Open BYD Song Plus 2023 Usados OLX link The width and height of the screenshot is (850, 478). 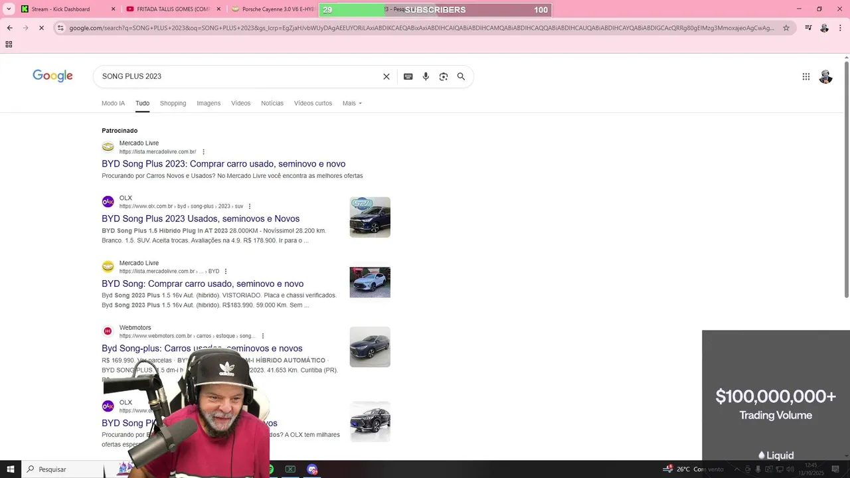(201, 219)
